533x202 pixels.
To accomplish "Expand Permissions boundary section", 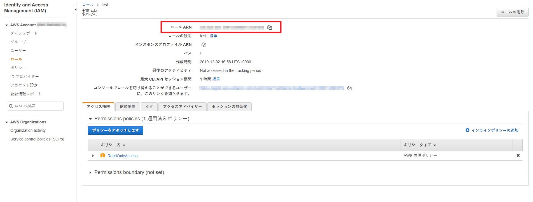I will [90, 173].
